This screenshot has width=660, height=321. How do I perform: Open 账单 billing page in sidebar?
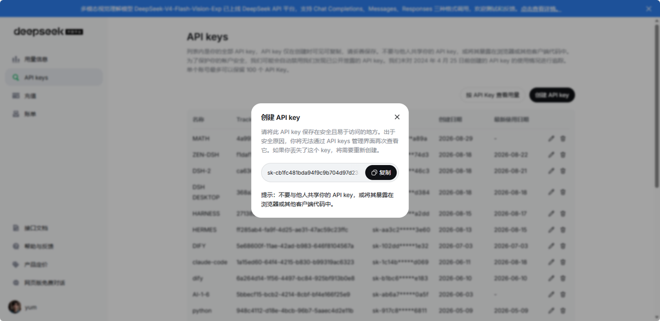click(54, 114)
